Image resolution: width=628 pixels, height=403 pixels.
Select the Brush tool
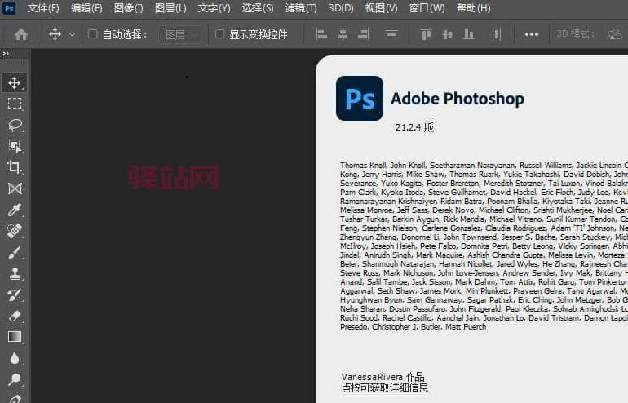click(15, 252)
